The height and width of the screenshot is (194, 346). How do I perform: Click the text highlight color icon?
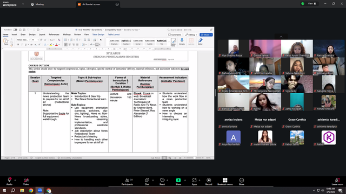tap(51, 45)
